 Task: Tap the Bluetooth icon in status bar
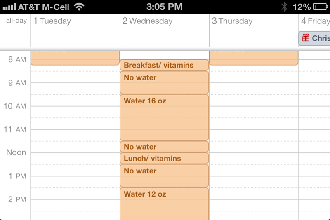pyautogui.click(x=284, y=7)
